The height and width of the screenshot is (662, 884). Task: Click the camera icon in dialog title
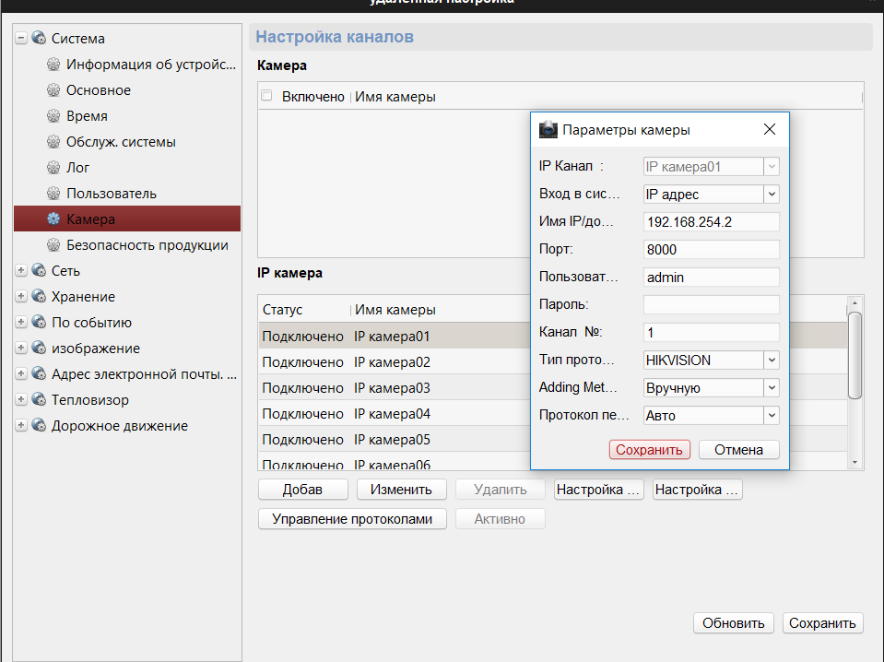(x=548, y=130)
